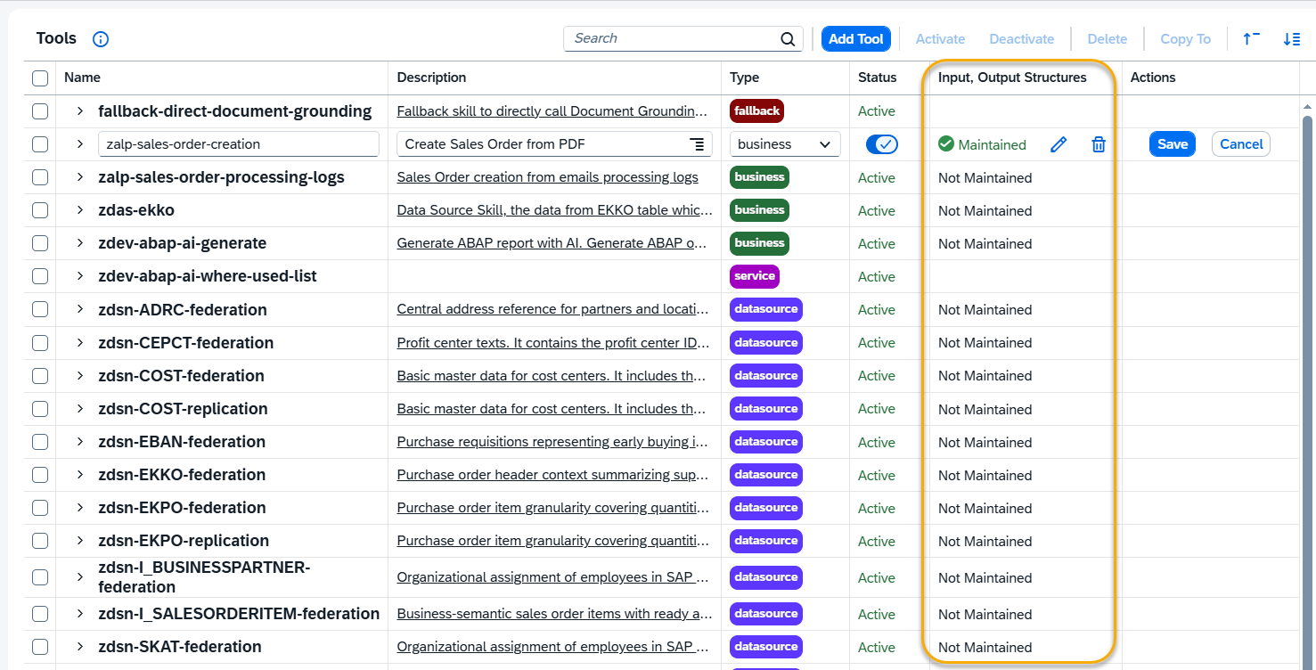Open description value help icon in editor

coord(697,144)
